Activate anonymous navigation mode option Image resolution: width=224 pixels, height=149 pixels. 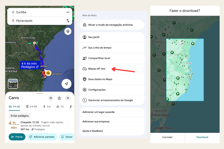(112, 25)
